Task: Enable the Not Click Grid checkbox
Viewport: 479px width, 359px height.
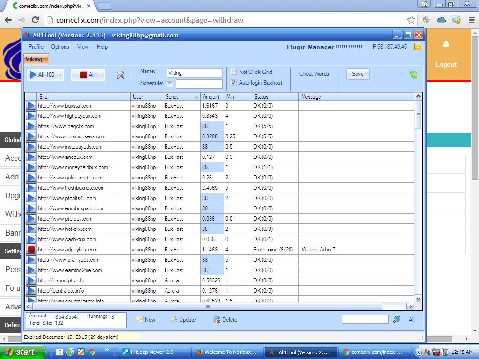Action: point(234,72)
